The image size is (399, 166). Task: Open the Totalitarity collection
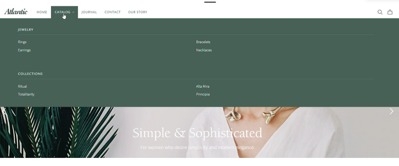[26, 94]
